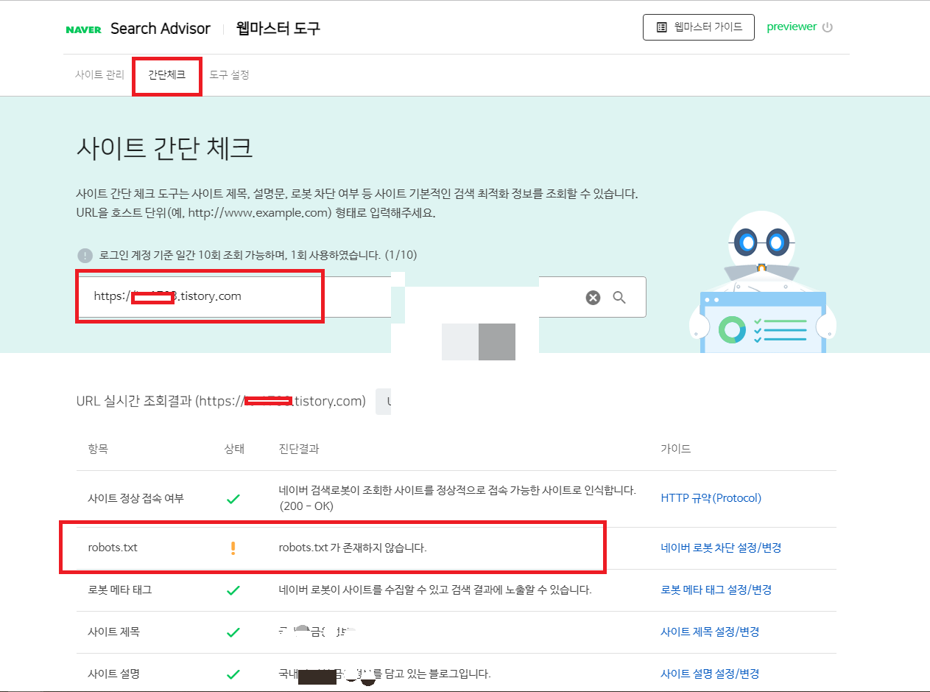Click check mark for 로봇 메타 태그
The width and height of the screenshot is (930, 692).
pyautogui.click(x=233, y=590)
